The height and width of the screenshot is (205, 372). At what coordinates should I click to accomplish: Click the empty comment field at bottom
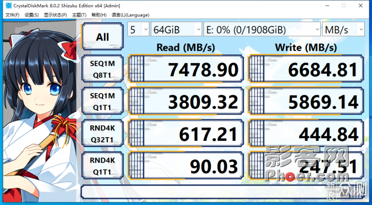tap(223, 192)
